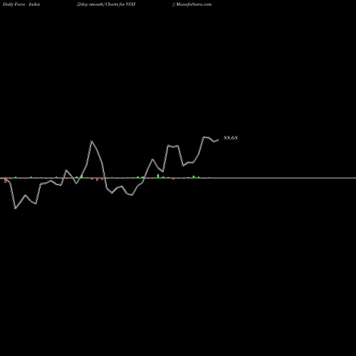Select the second-tallest green bar near the line's end

point(194,177)
